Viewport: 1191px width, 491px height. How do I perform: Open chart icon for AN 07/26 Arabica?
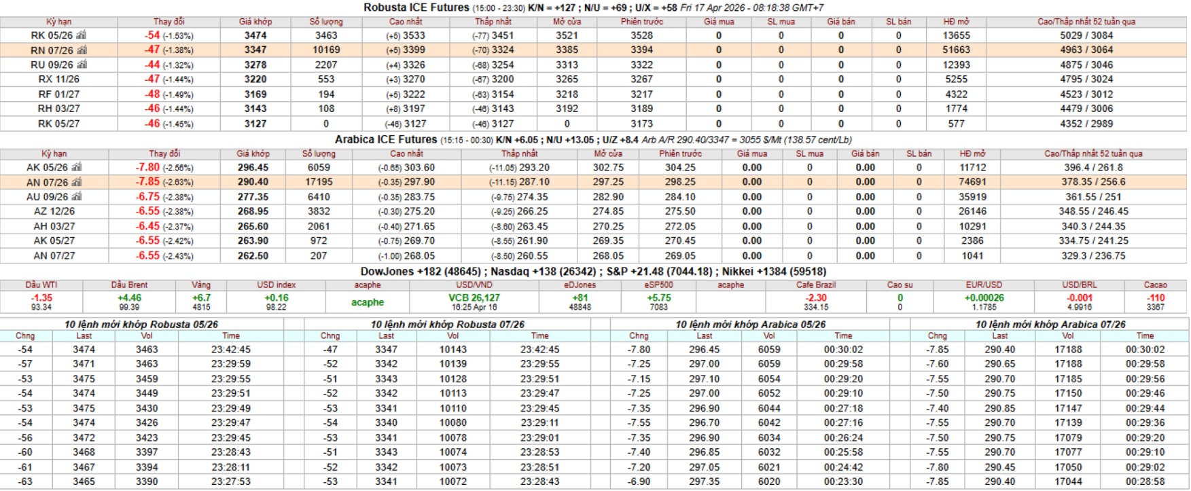77,182
